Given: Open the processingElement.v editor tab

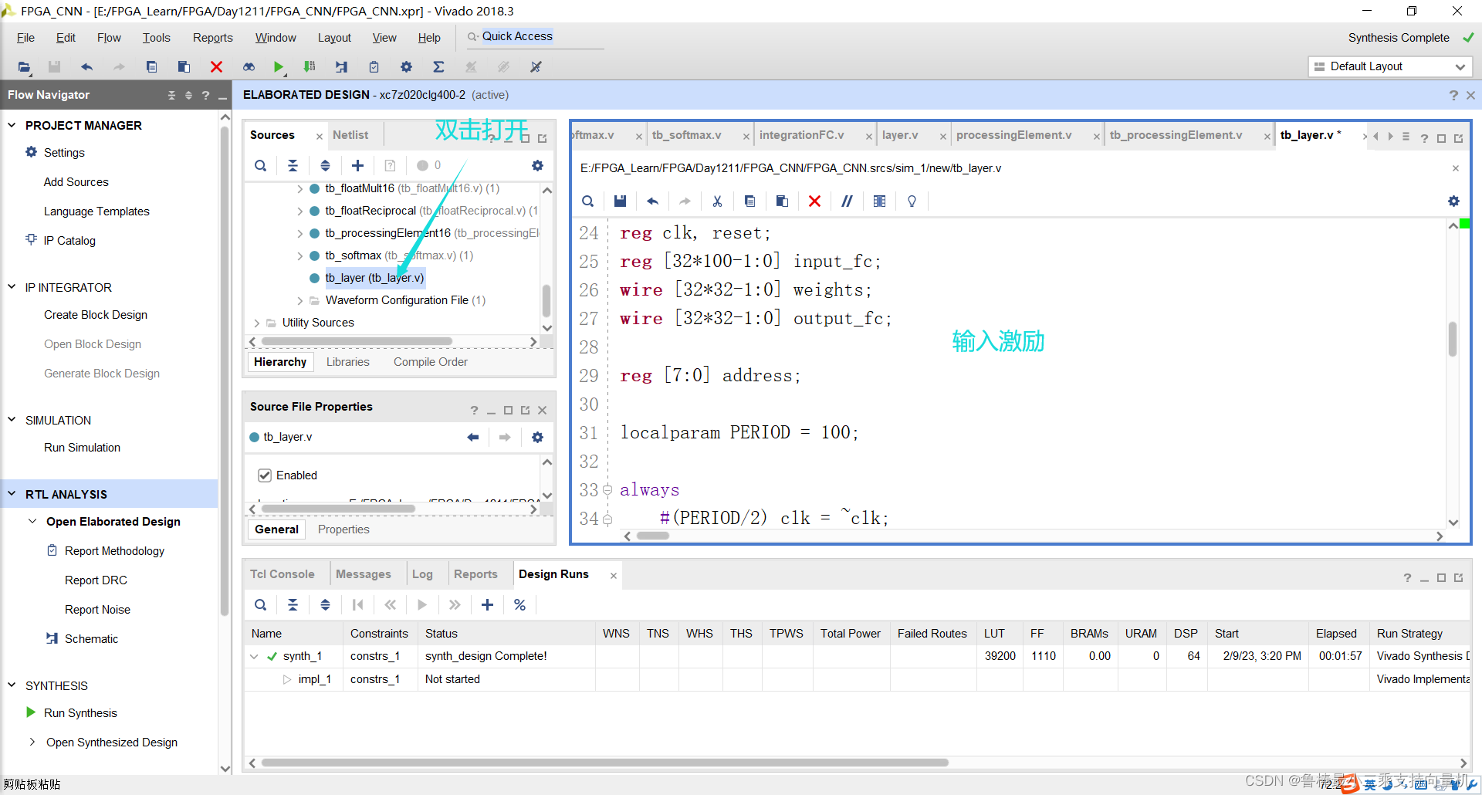Looking at the screenshot, I should point(1013,135).
